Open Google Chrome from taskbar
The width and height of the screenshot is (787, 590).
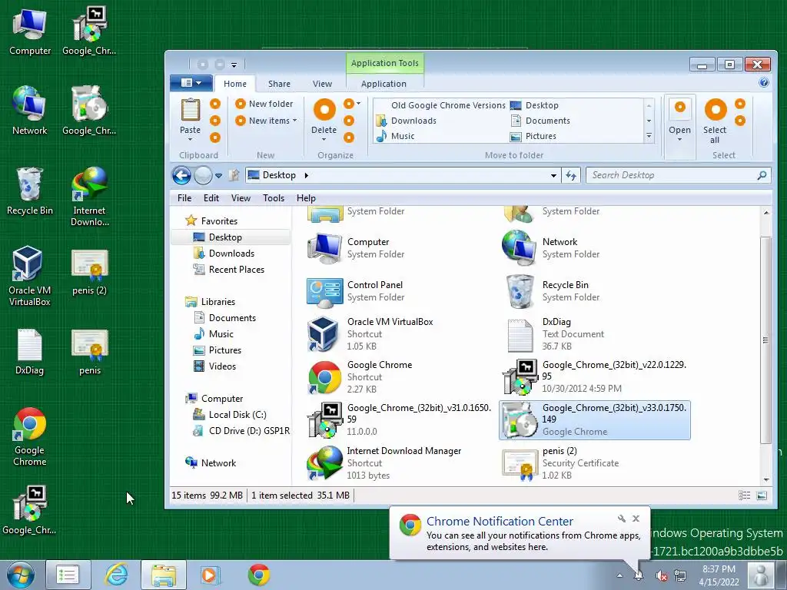(259, 575)
